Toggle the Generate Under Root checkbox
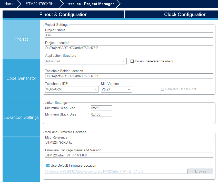Image resolution: width=218 pixels, height=182 pixels. point(162,89)
